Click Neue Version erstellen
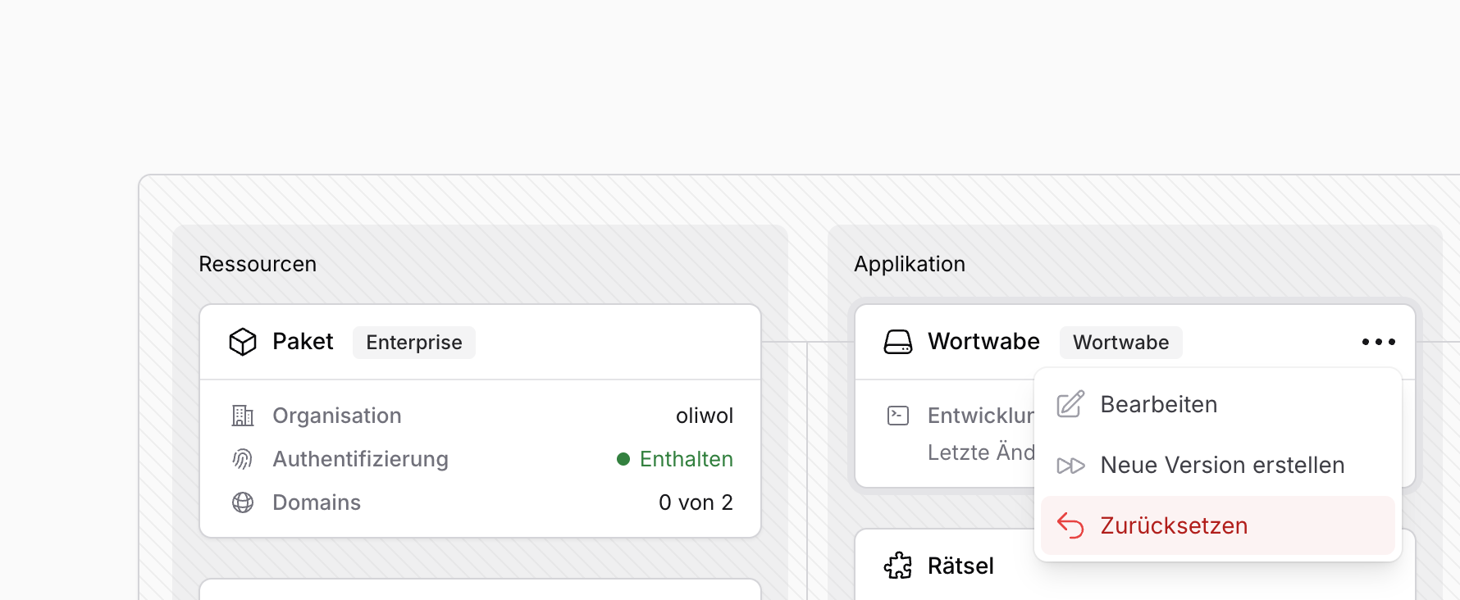Viewport: 1460px width, 600px height. pyautogui.click(x=1222, y=465)
